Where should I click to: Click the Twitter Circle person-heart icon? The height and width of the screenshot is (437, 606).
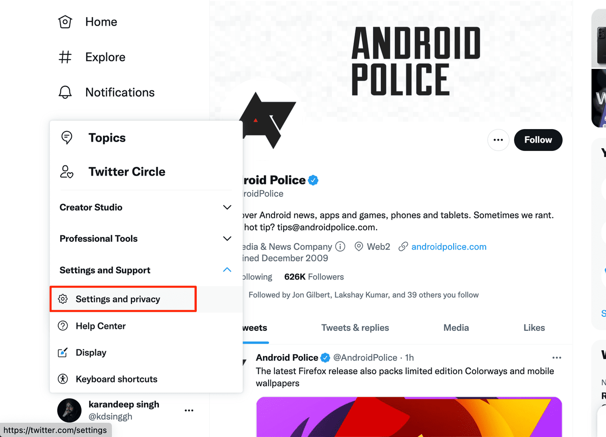(x=67, y=172)
